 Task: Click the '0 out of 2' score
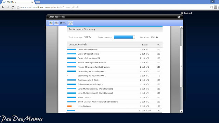144,76
